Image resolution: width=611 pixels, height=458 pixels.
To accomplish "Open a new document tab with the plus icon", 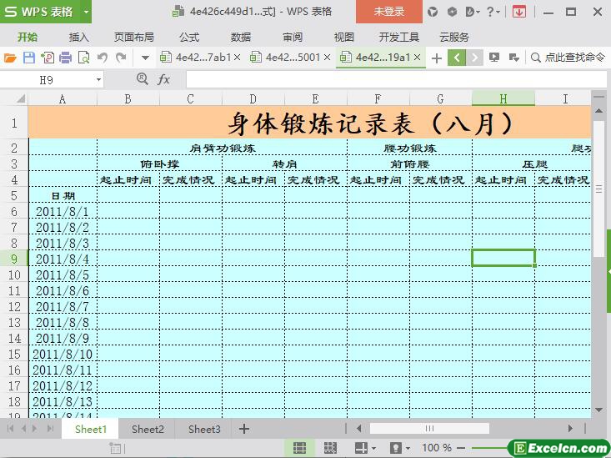I will [437, 58].
